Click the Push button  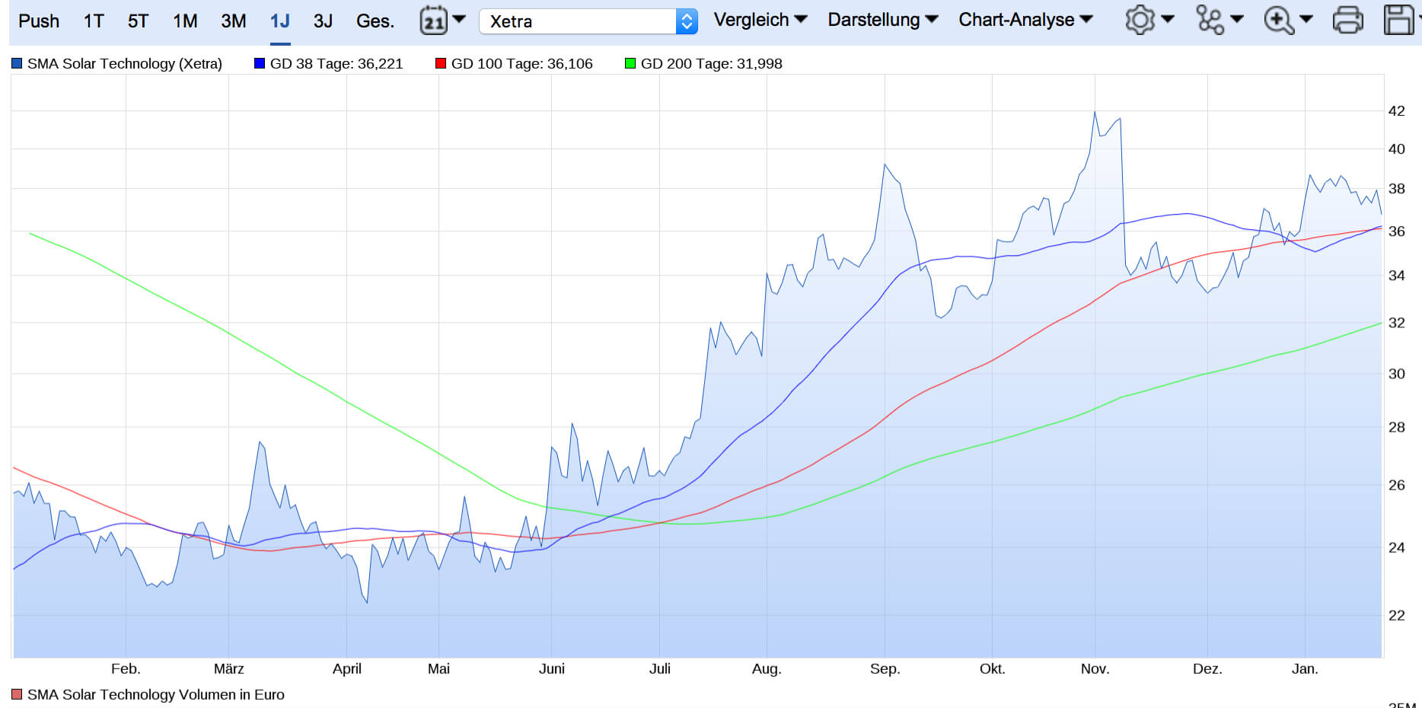click(x=39, y=21)
